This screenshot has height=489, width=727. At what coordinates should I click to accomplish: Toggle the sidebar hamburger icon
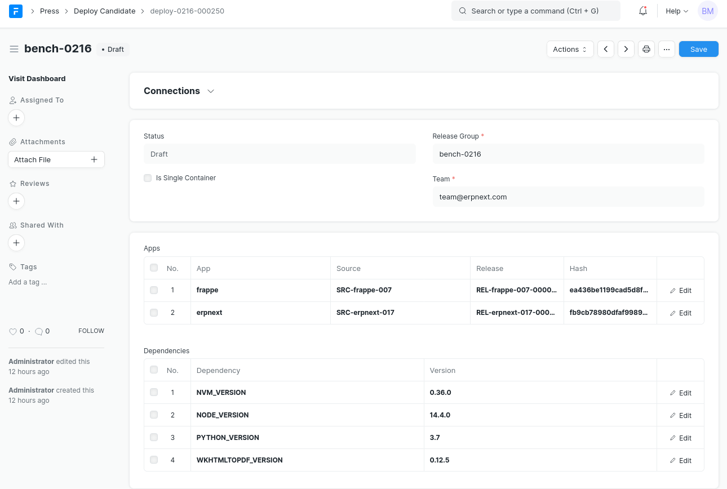click(x=14, y=50)
